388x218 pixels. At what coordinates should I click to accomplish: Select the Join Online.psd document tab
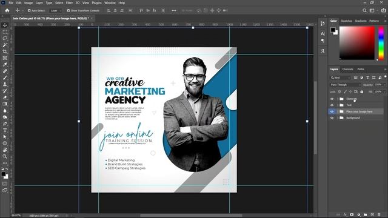50,18
